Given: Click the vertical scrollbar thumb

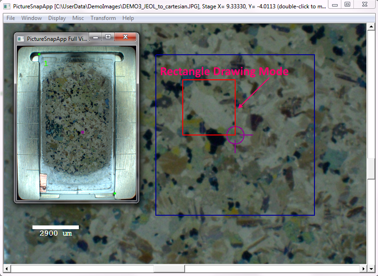Looking at the screenshot, I should click(x=371, y=169).
